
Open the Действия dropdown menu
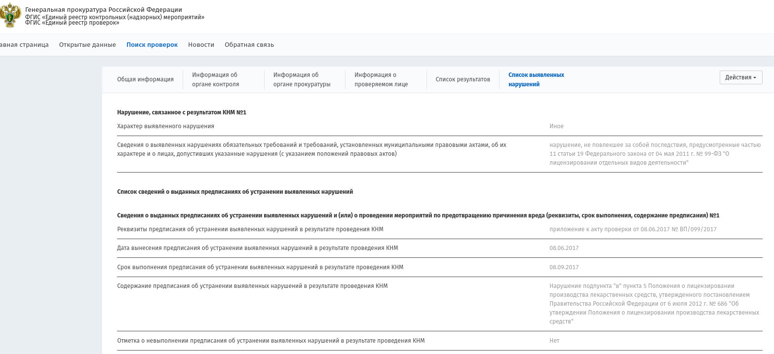click(740, 77)
